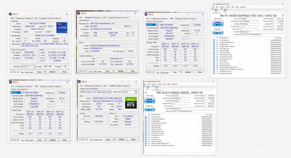Click the 38 °C temperature indicator
291x158 pixels.
218,33
